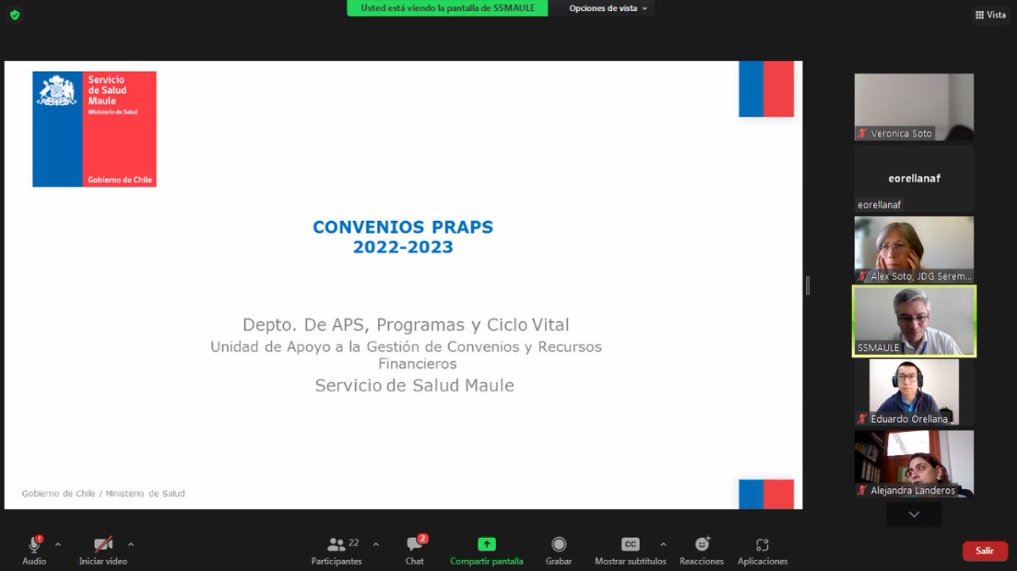The image size is (1017, 571).
Task: Click the muted mic icon on Eduardo Orellana
Action: [x=863, y=419]
